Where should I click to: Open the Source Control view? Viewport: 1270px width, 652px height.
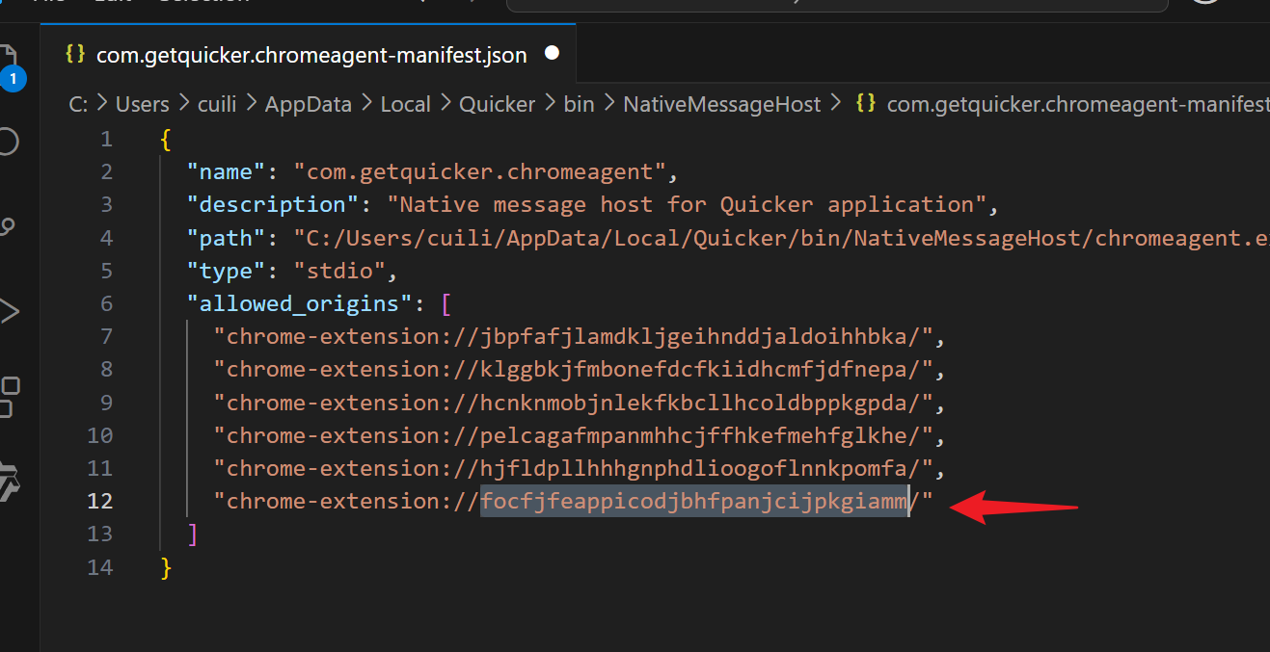tap(8, 228)
